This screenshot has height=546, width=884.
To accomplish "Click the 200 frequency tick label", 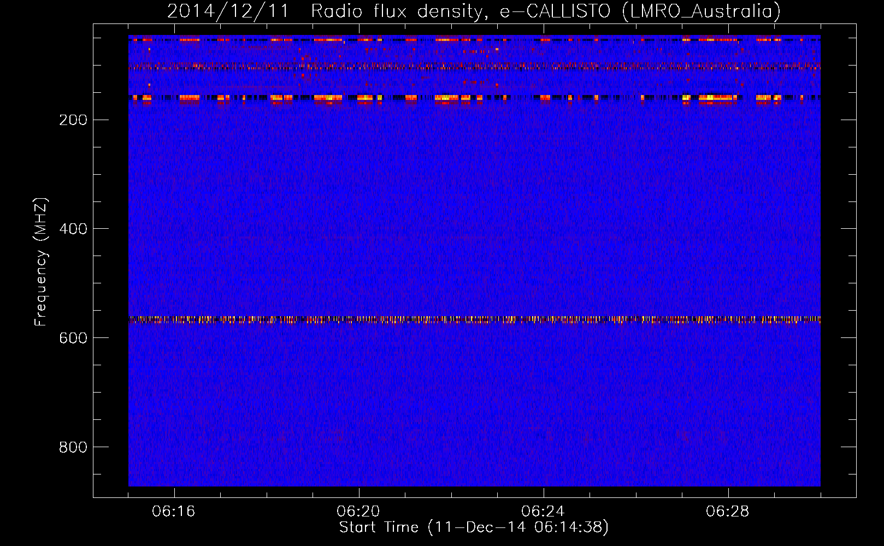I will click(x=73, y=120).
